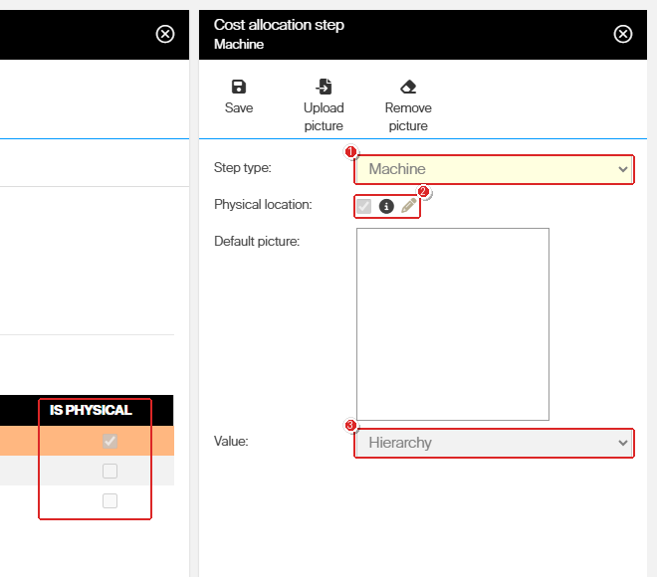
Task: Toggle the checked Is Physical box in orange row
Action: pyautogui.click(x=109, y=441)
